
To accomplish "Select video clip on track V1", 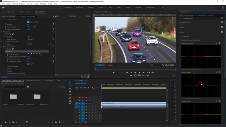I will pos(134,103).
